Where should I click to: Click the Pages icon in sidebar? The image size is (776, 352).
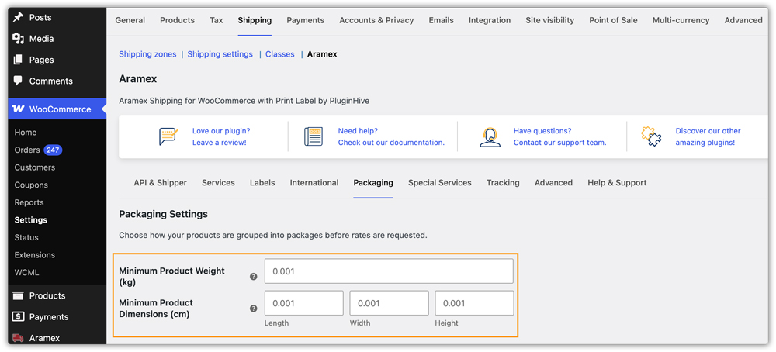(18, 60)
